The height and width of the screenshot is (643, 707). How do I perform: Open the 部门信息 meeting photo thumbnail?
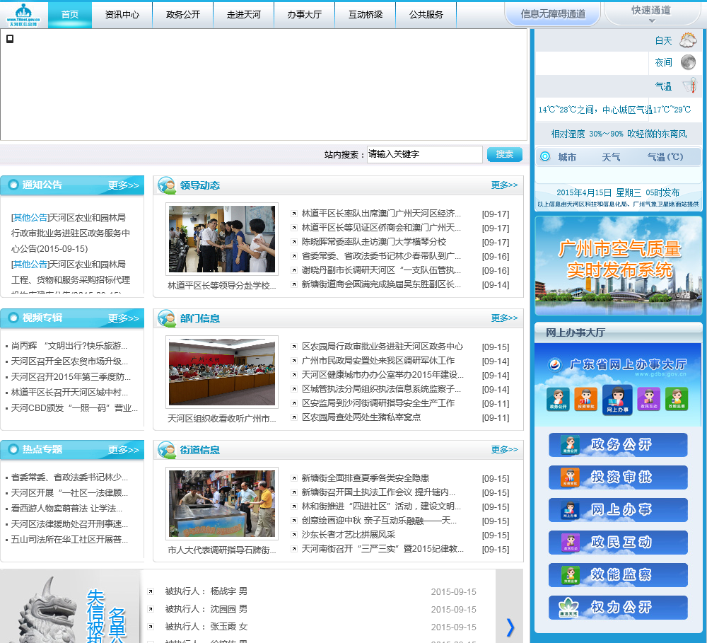pos(222,372)
